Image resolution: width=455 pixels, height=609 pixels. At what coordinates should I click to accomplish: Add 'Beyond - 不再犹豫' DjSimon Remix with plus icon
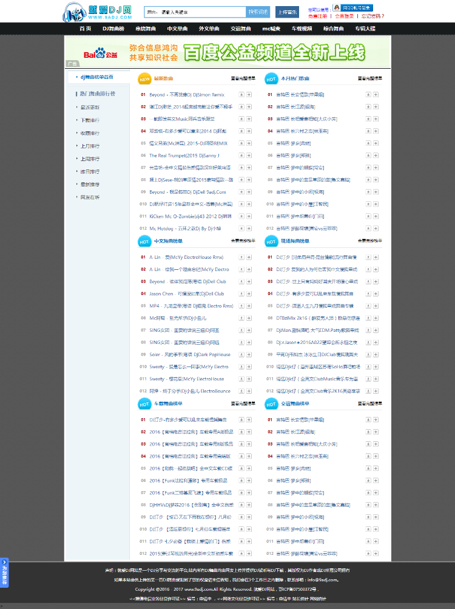(x=249, y=95)
